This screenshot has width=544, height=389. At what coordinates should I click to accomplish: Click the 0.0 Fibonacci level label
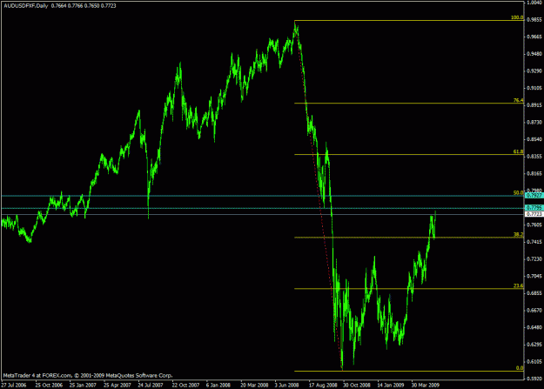pyautogui.click(x=520, y=368)
